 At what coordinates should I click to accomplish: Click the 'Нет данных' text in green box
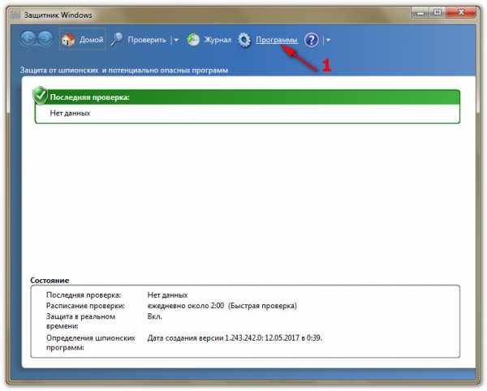70,114
